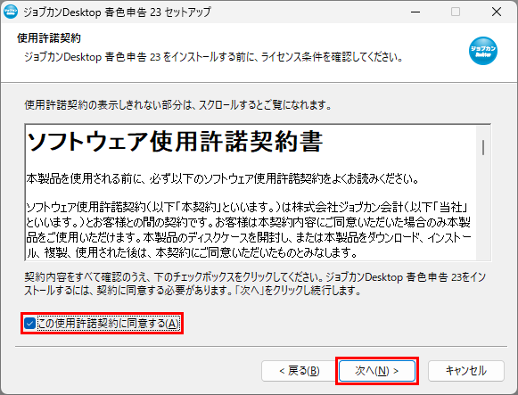
Task: Click the greyed-out maximize window icon
Action: click(456, 12)
